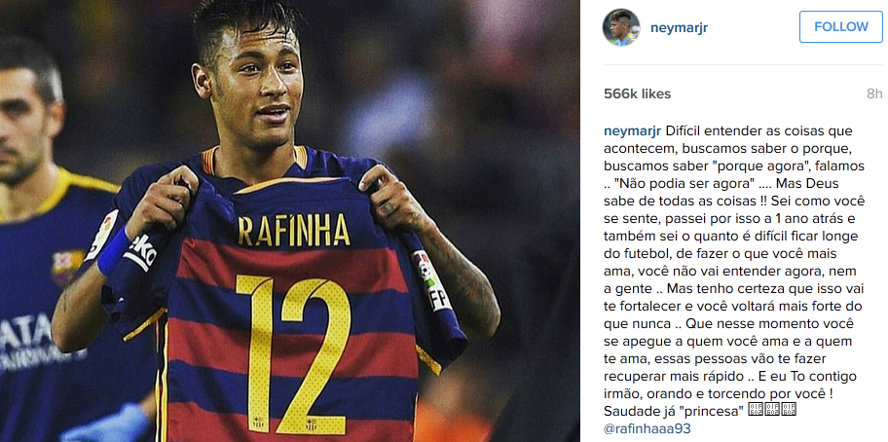
Task: Click the neymarjr profile avatar
Action: point(620,27)
